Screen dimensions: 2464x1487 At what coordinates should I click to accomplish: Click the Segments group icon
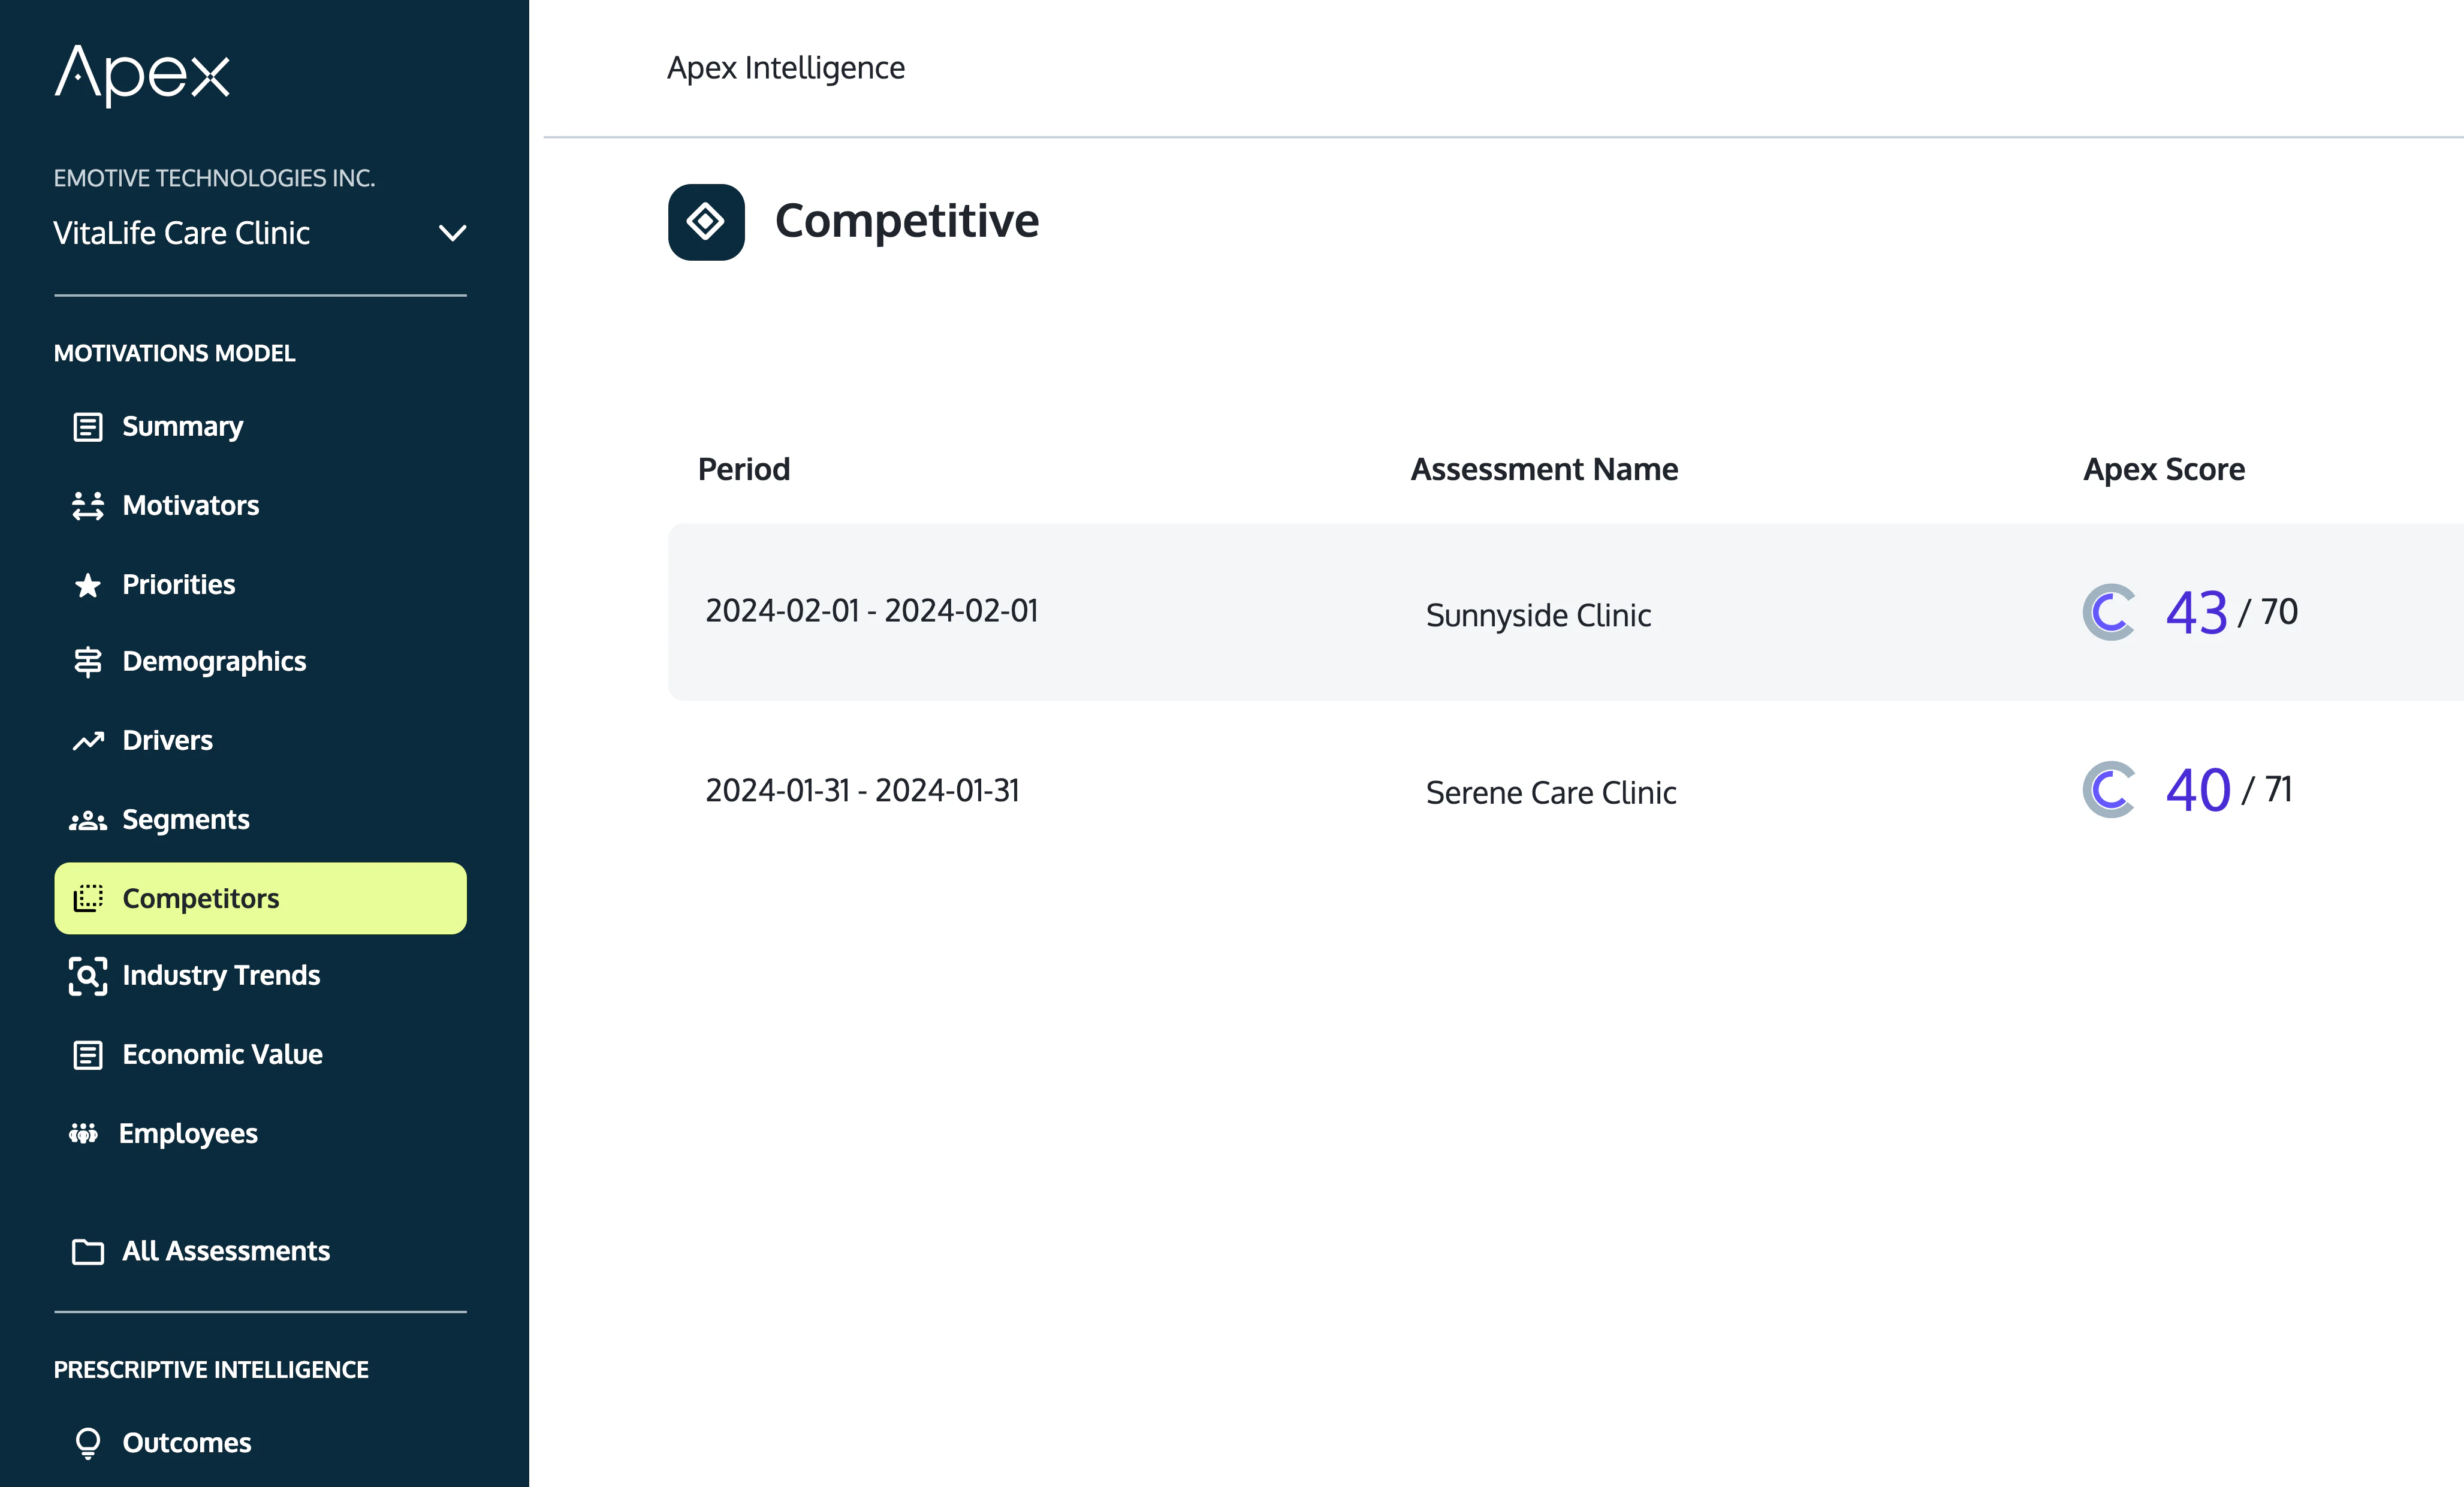pyautogui.click(x=88, y=820)
